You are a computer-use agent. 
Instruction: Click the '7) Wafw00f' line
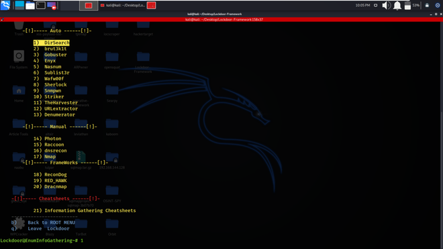point(48,78)
